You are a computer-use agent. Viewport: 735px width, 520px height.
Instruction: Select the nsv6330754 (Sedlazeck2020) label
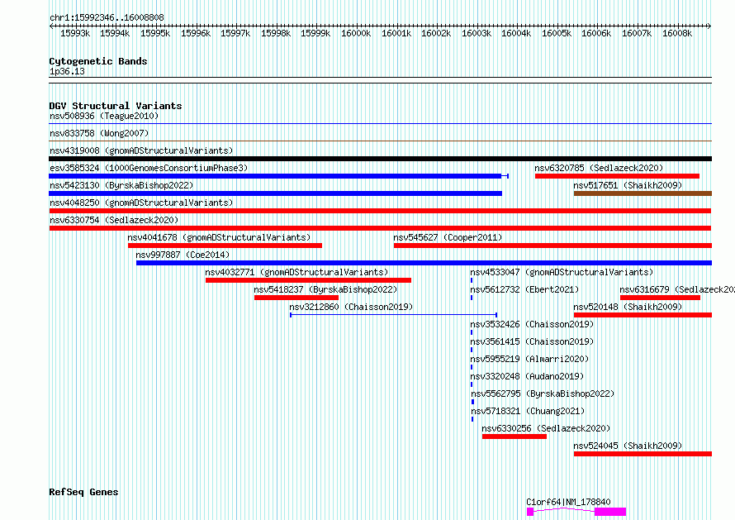[x=114, y=220]
